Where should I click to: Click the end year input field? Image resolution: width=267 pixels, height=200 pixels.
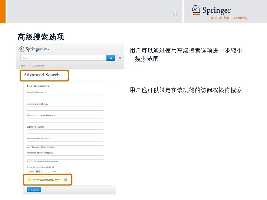click(x=63, y=171)
